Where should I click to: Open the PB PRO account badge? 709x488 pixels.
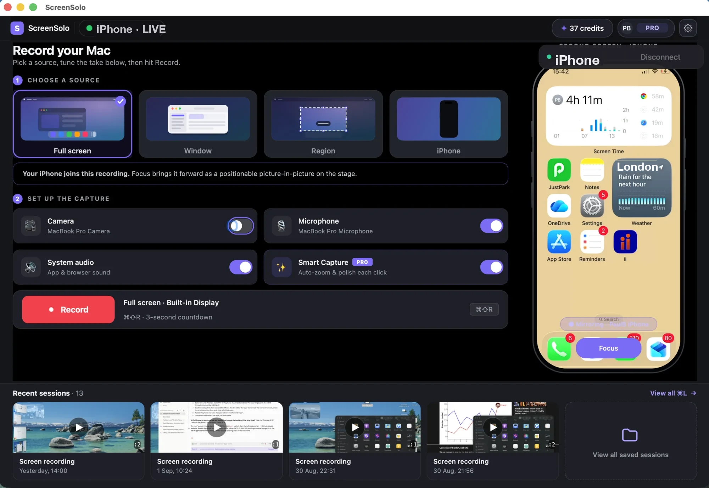(646, 28)
